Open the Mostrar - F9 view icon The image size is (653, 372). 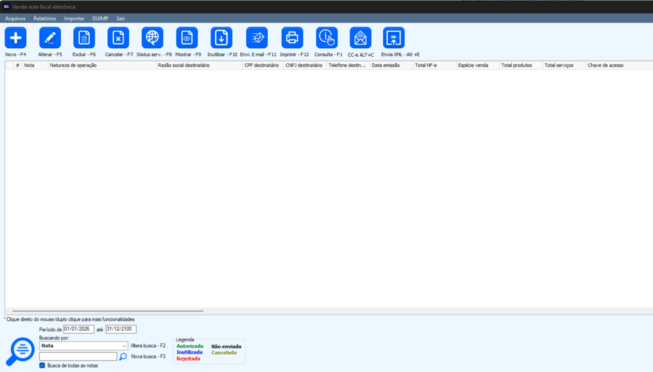187,38
